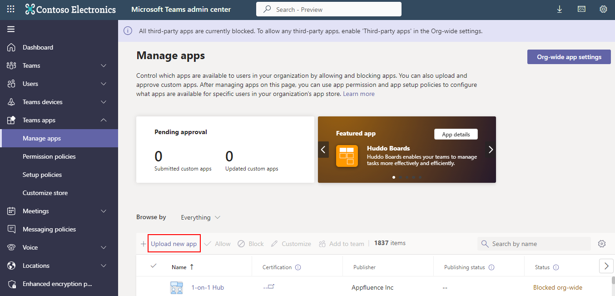Click the App details button
Image resolution: width=615 pixels, height=296 pixels.
(x=456, y=135)
